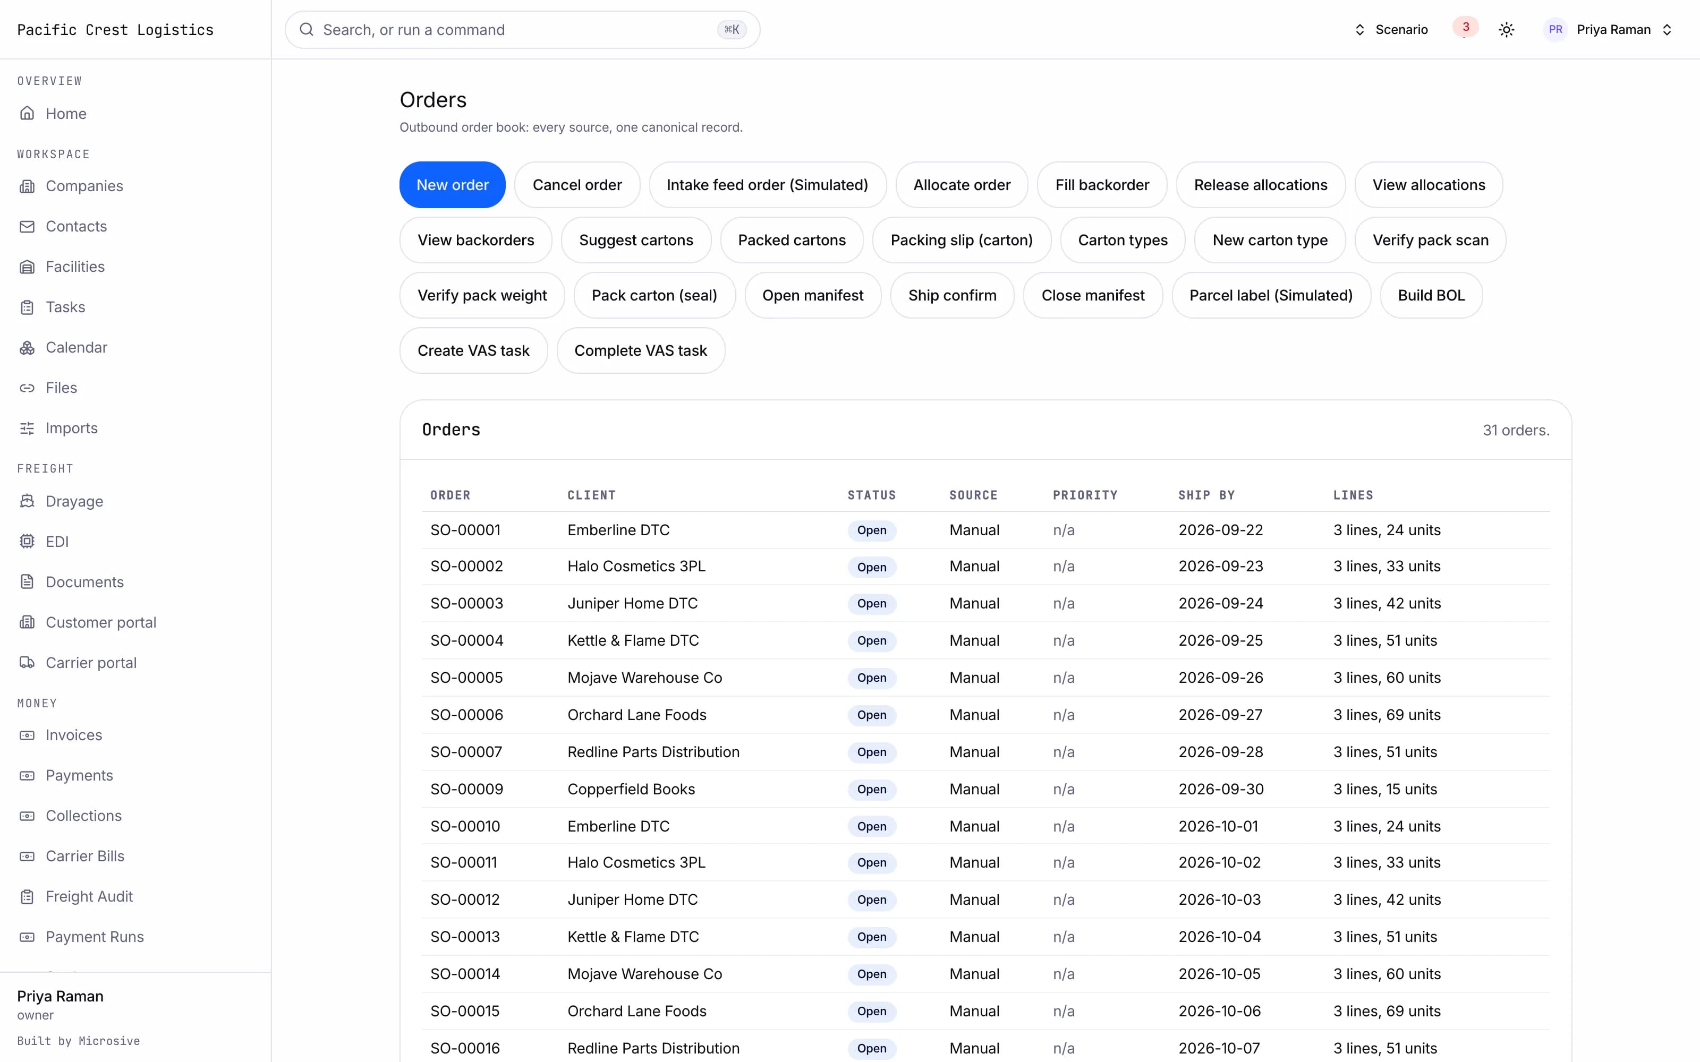Open order SO-00001 row
This screenshot has height=1062, width=1700.
(x=985, y=530)
